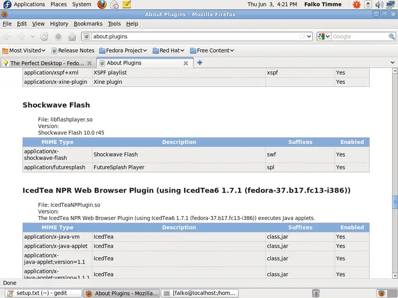Go to the Firefox home page
Screen dimensions: 398x298
tap(72, 36)
